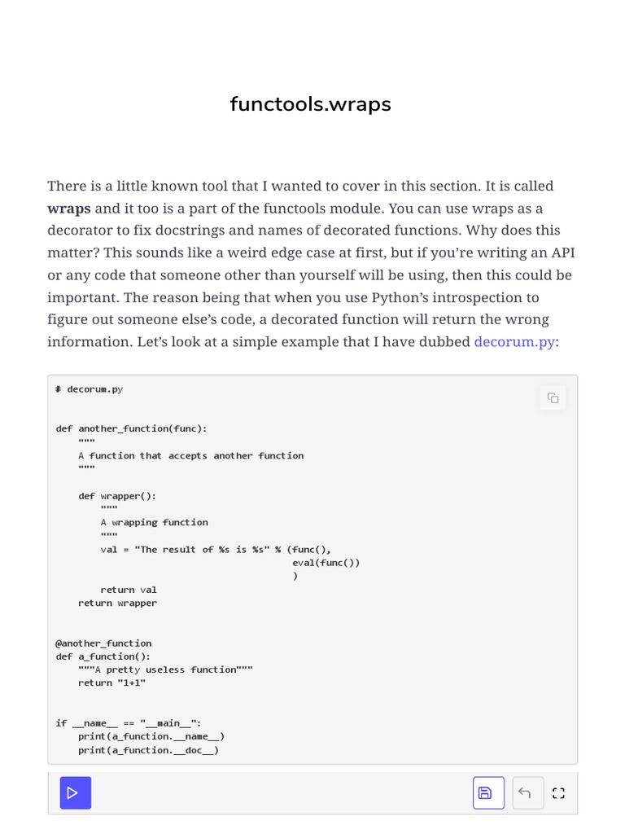Place cursor on the # decorum.py comment
Screen dimensions: 625x834
[90, 389]
